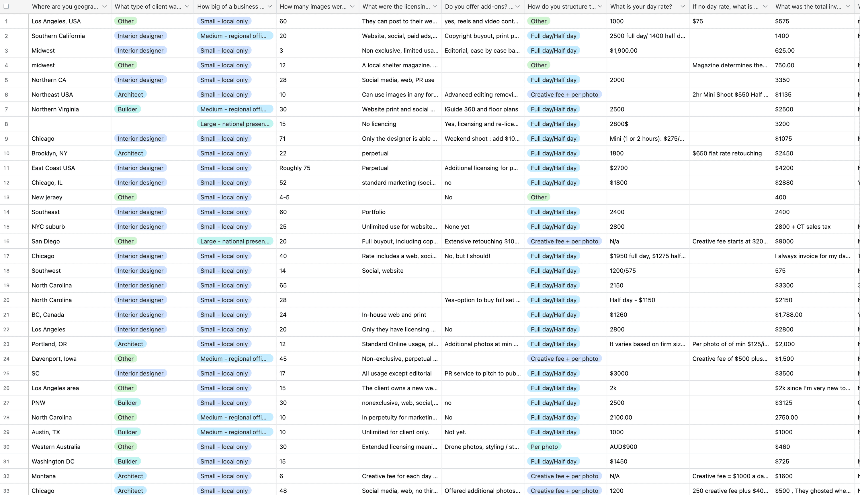Expand the client type column menu
The height and width of the screenshot is (495, 860).
(x=187, y=7)
